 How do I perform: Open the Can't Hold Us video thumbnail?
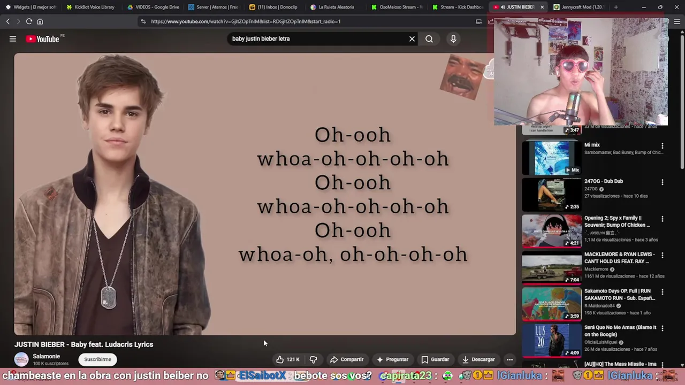coord(551,267)
